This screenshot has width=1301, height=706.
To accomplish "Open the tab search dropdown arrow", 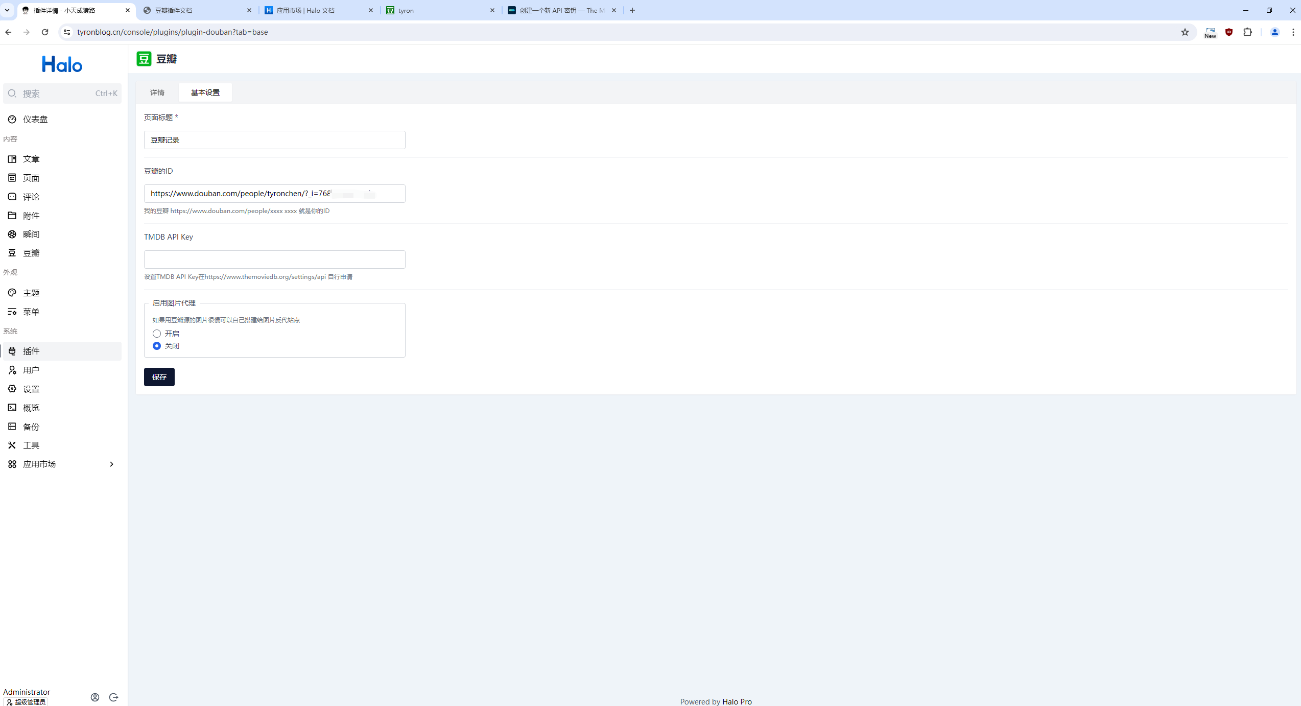I will pos(7,10).
